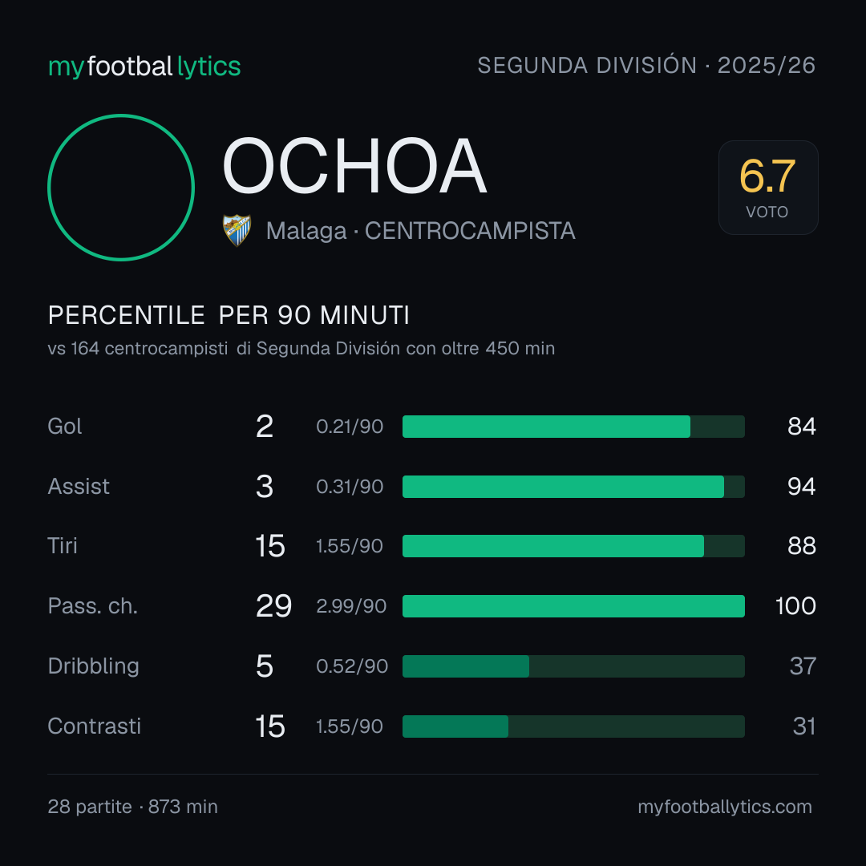Click the OCHOA player name heading
Image resolution: width=866 pixels, height=866 pixels.
[354, 166]
